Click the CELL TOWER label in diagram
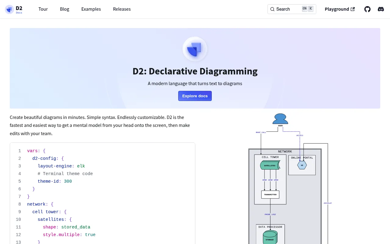This screenshot has height=244, width=390. pos(270,157)
